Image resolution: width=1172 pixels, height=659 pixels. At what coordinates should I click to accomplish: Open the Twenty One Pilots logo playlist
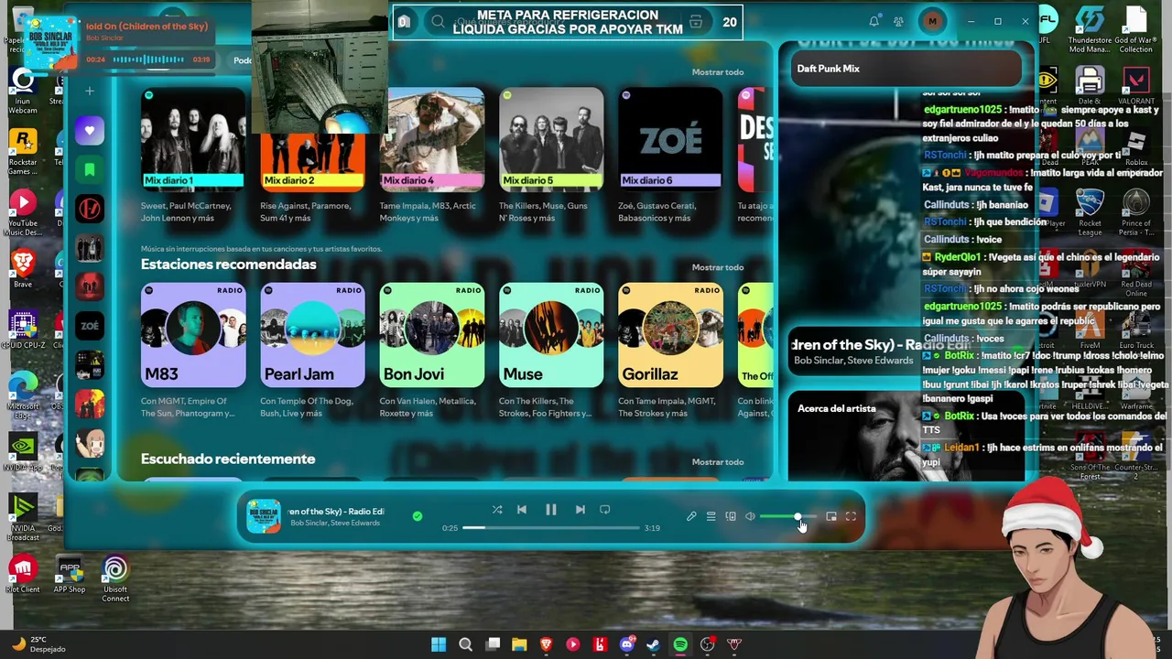pos(90,209)
